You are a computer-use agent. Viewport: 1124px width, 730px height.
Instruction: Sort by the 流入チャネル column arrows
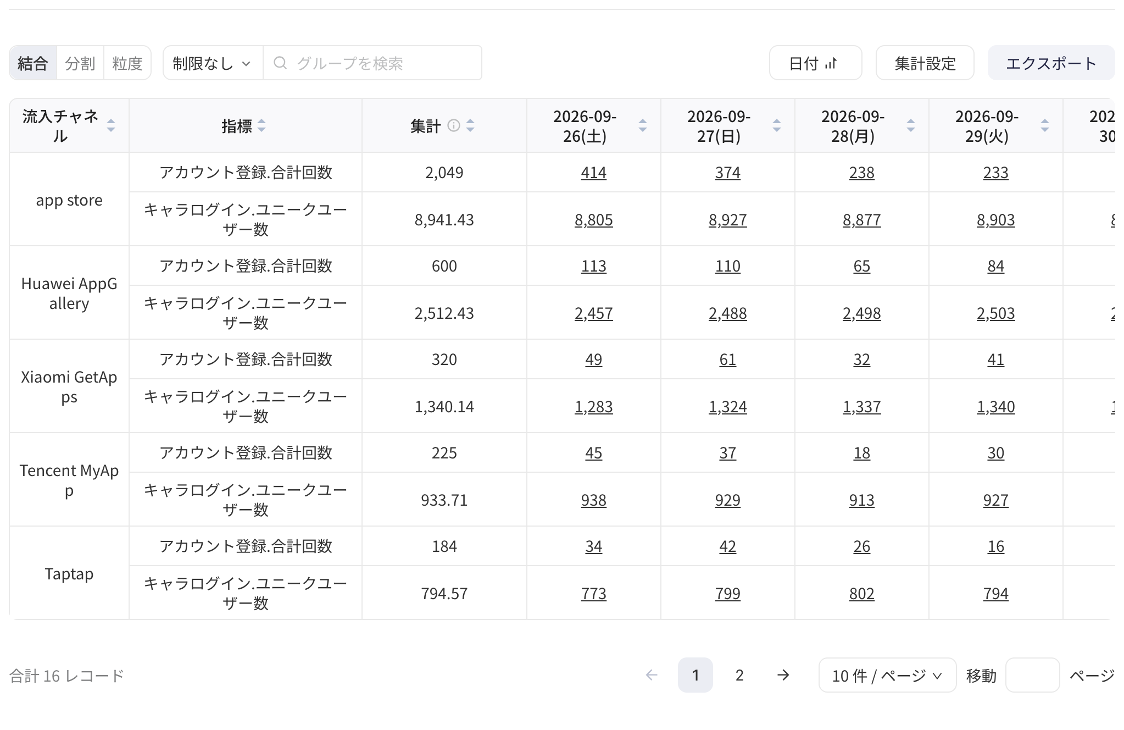pyautogui.click(x=111, y=126)
